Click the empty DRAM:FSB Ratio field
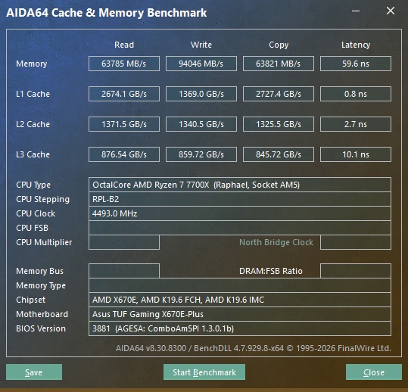Screen dimensions: 408x392 tap(356, 271)
